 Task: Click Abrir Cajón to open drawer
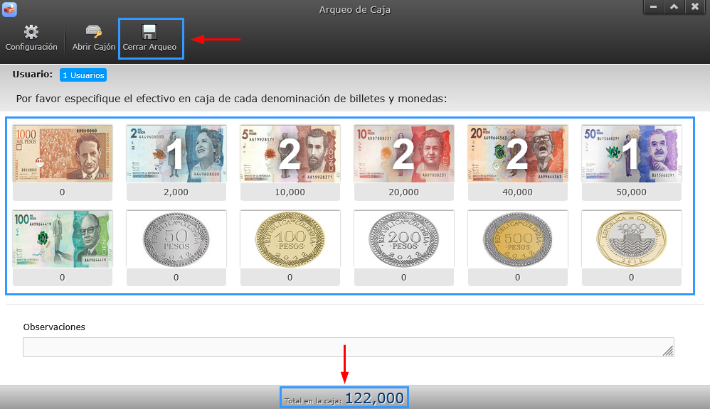point(94,38)
